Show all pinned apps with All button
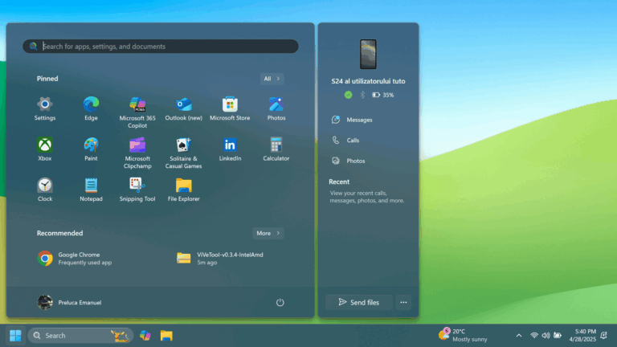Viewport: 617px width, 347px height. click(272, 79)
